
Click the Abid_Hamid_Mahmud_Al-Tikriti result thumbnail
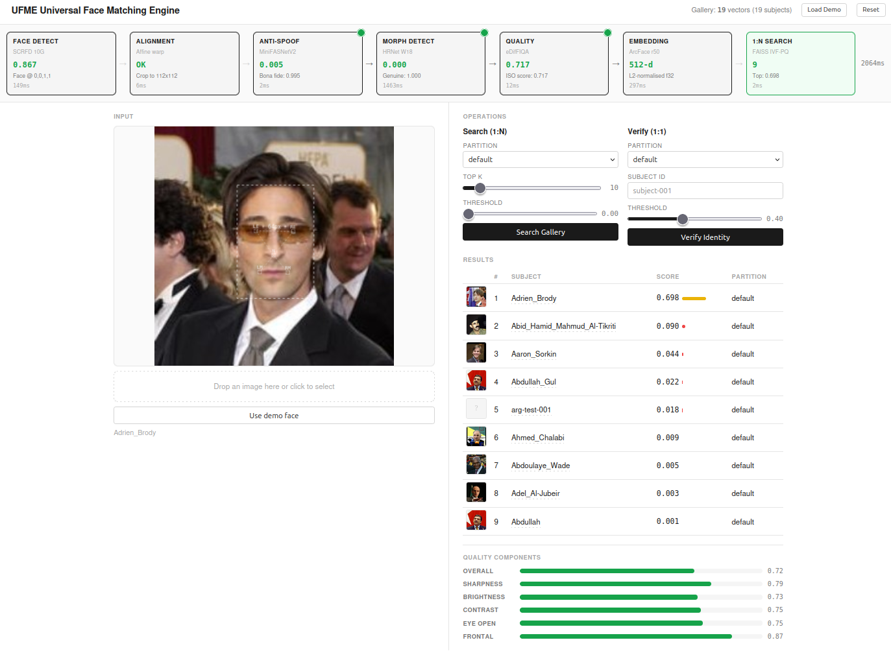click(x=476, y=325)
